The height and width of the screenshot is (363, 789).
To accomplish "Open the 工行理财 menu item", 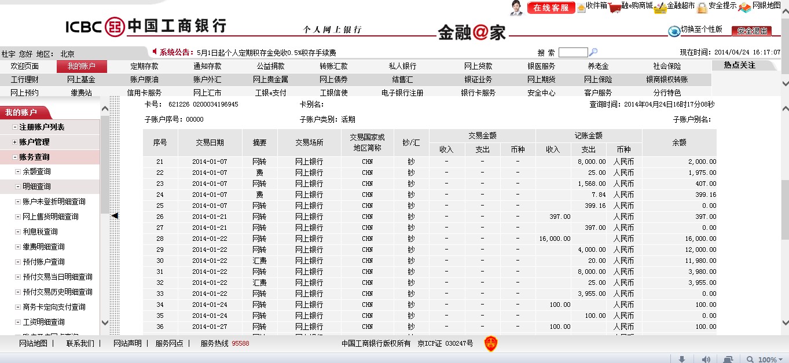I will (25, 80).
